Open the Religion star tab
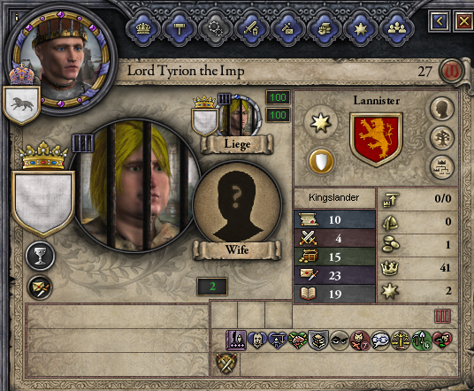This screenshot has width=474, height=391. (360, 29)
